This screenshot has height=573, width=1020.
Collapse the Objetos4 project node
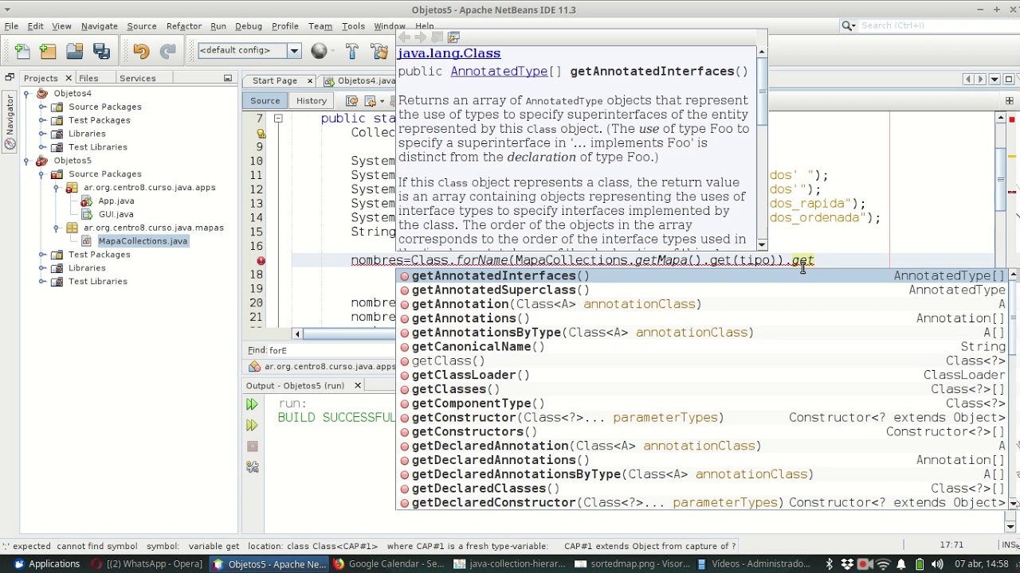27,93
